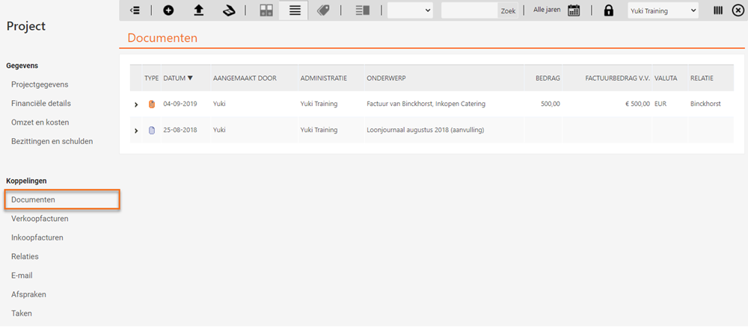Viewport: 748px width, 327px height.
Task: Collapse the sidebar with the toolbar's leftmost list-arrow icon
Action: click(x=135, y=10)
